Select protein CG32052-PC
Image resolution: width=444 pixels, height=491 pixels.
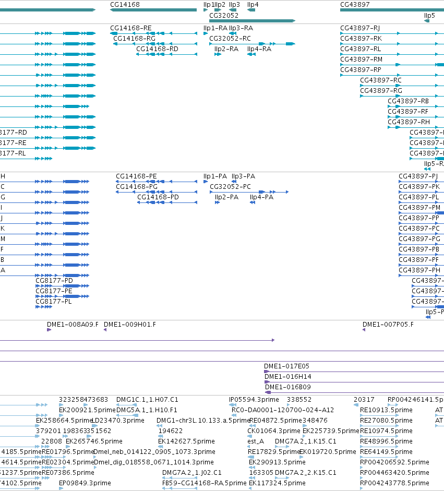click(x=249, y=192)
